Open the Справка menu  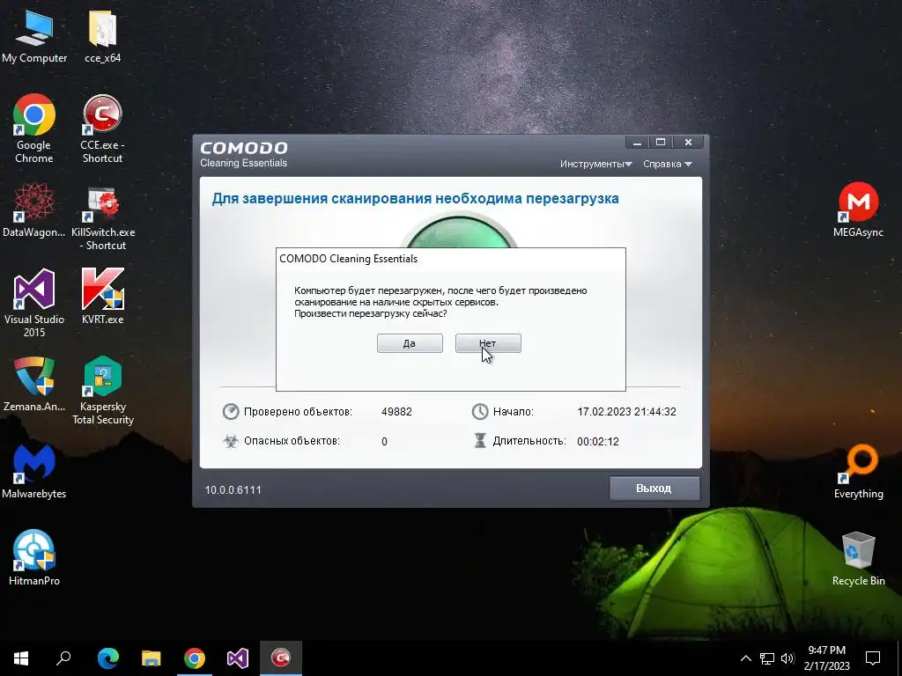(x=668, y=164)
